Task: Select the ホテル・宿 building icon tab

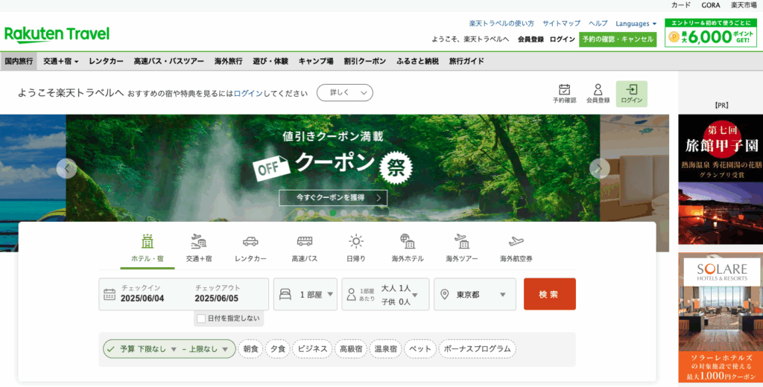Action: (148, 241)
